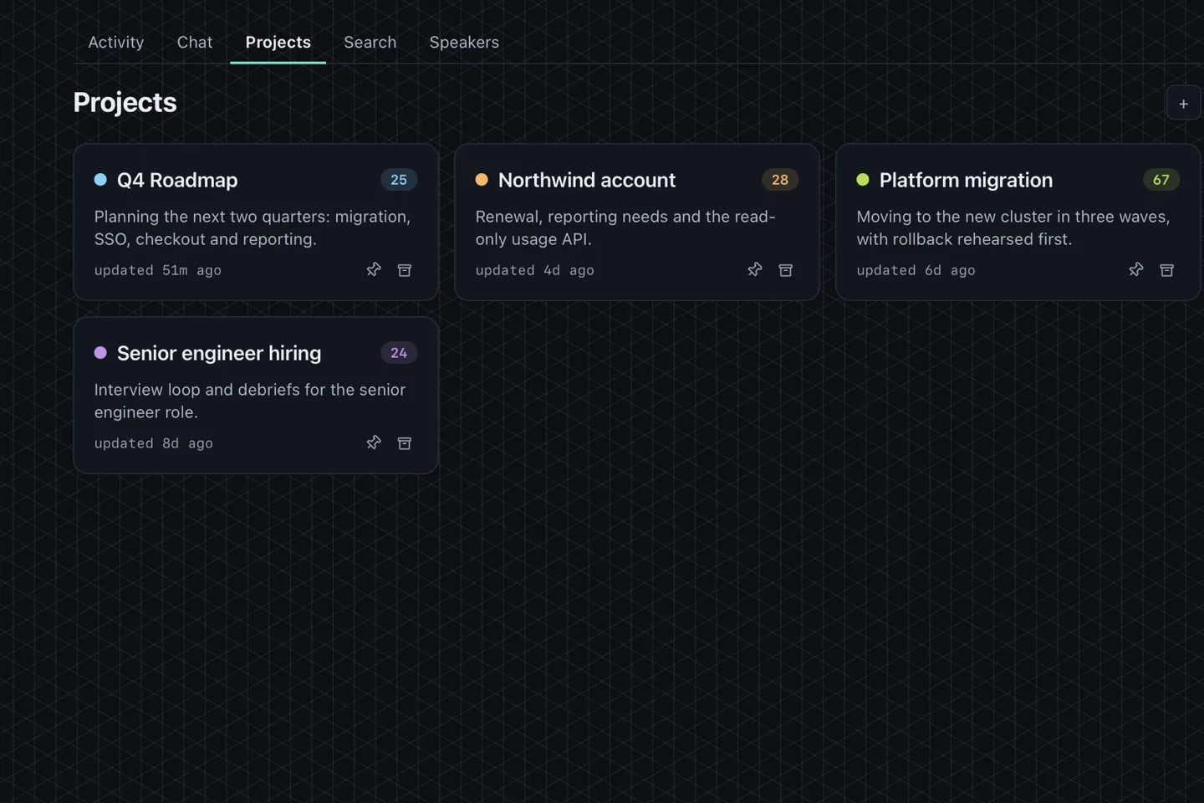Click the 'updated 51m ago' timestamp

point(158,270)
